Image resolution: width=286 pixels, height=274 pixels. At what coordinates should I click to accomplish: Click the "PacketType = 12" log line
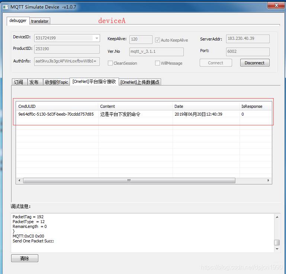pos(29,222)
